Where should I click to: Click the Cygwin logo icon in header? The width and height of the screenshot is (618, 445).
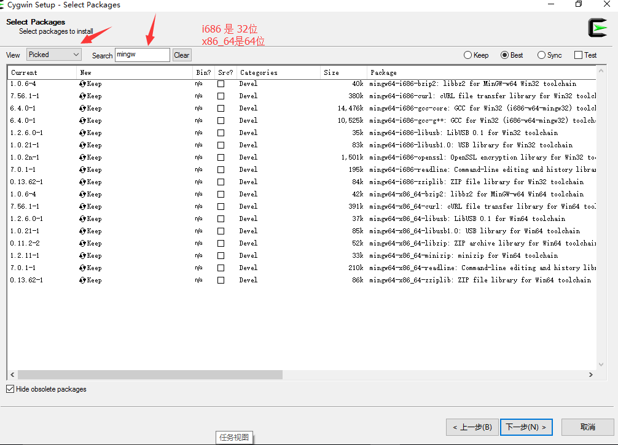pos(598,28)
